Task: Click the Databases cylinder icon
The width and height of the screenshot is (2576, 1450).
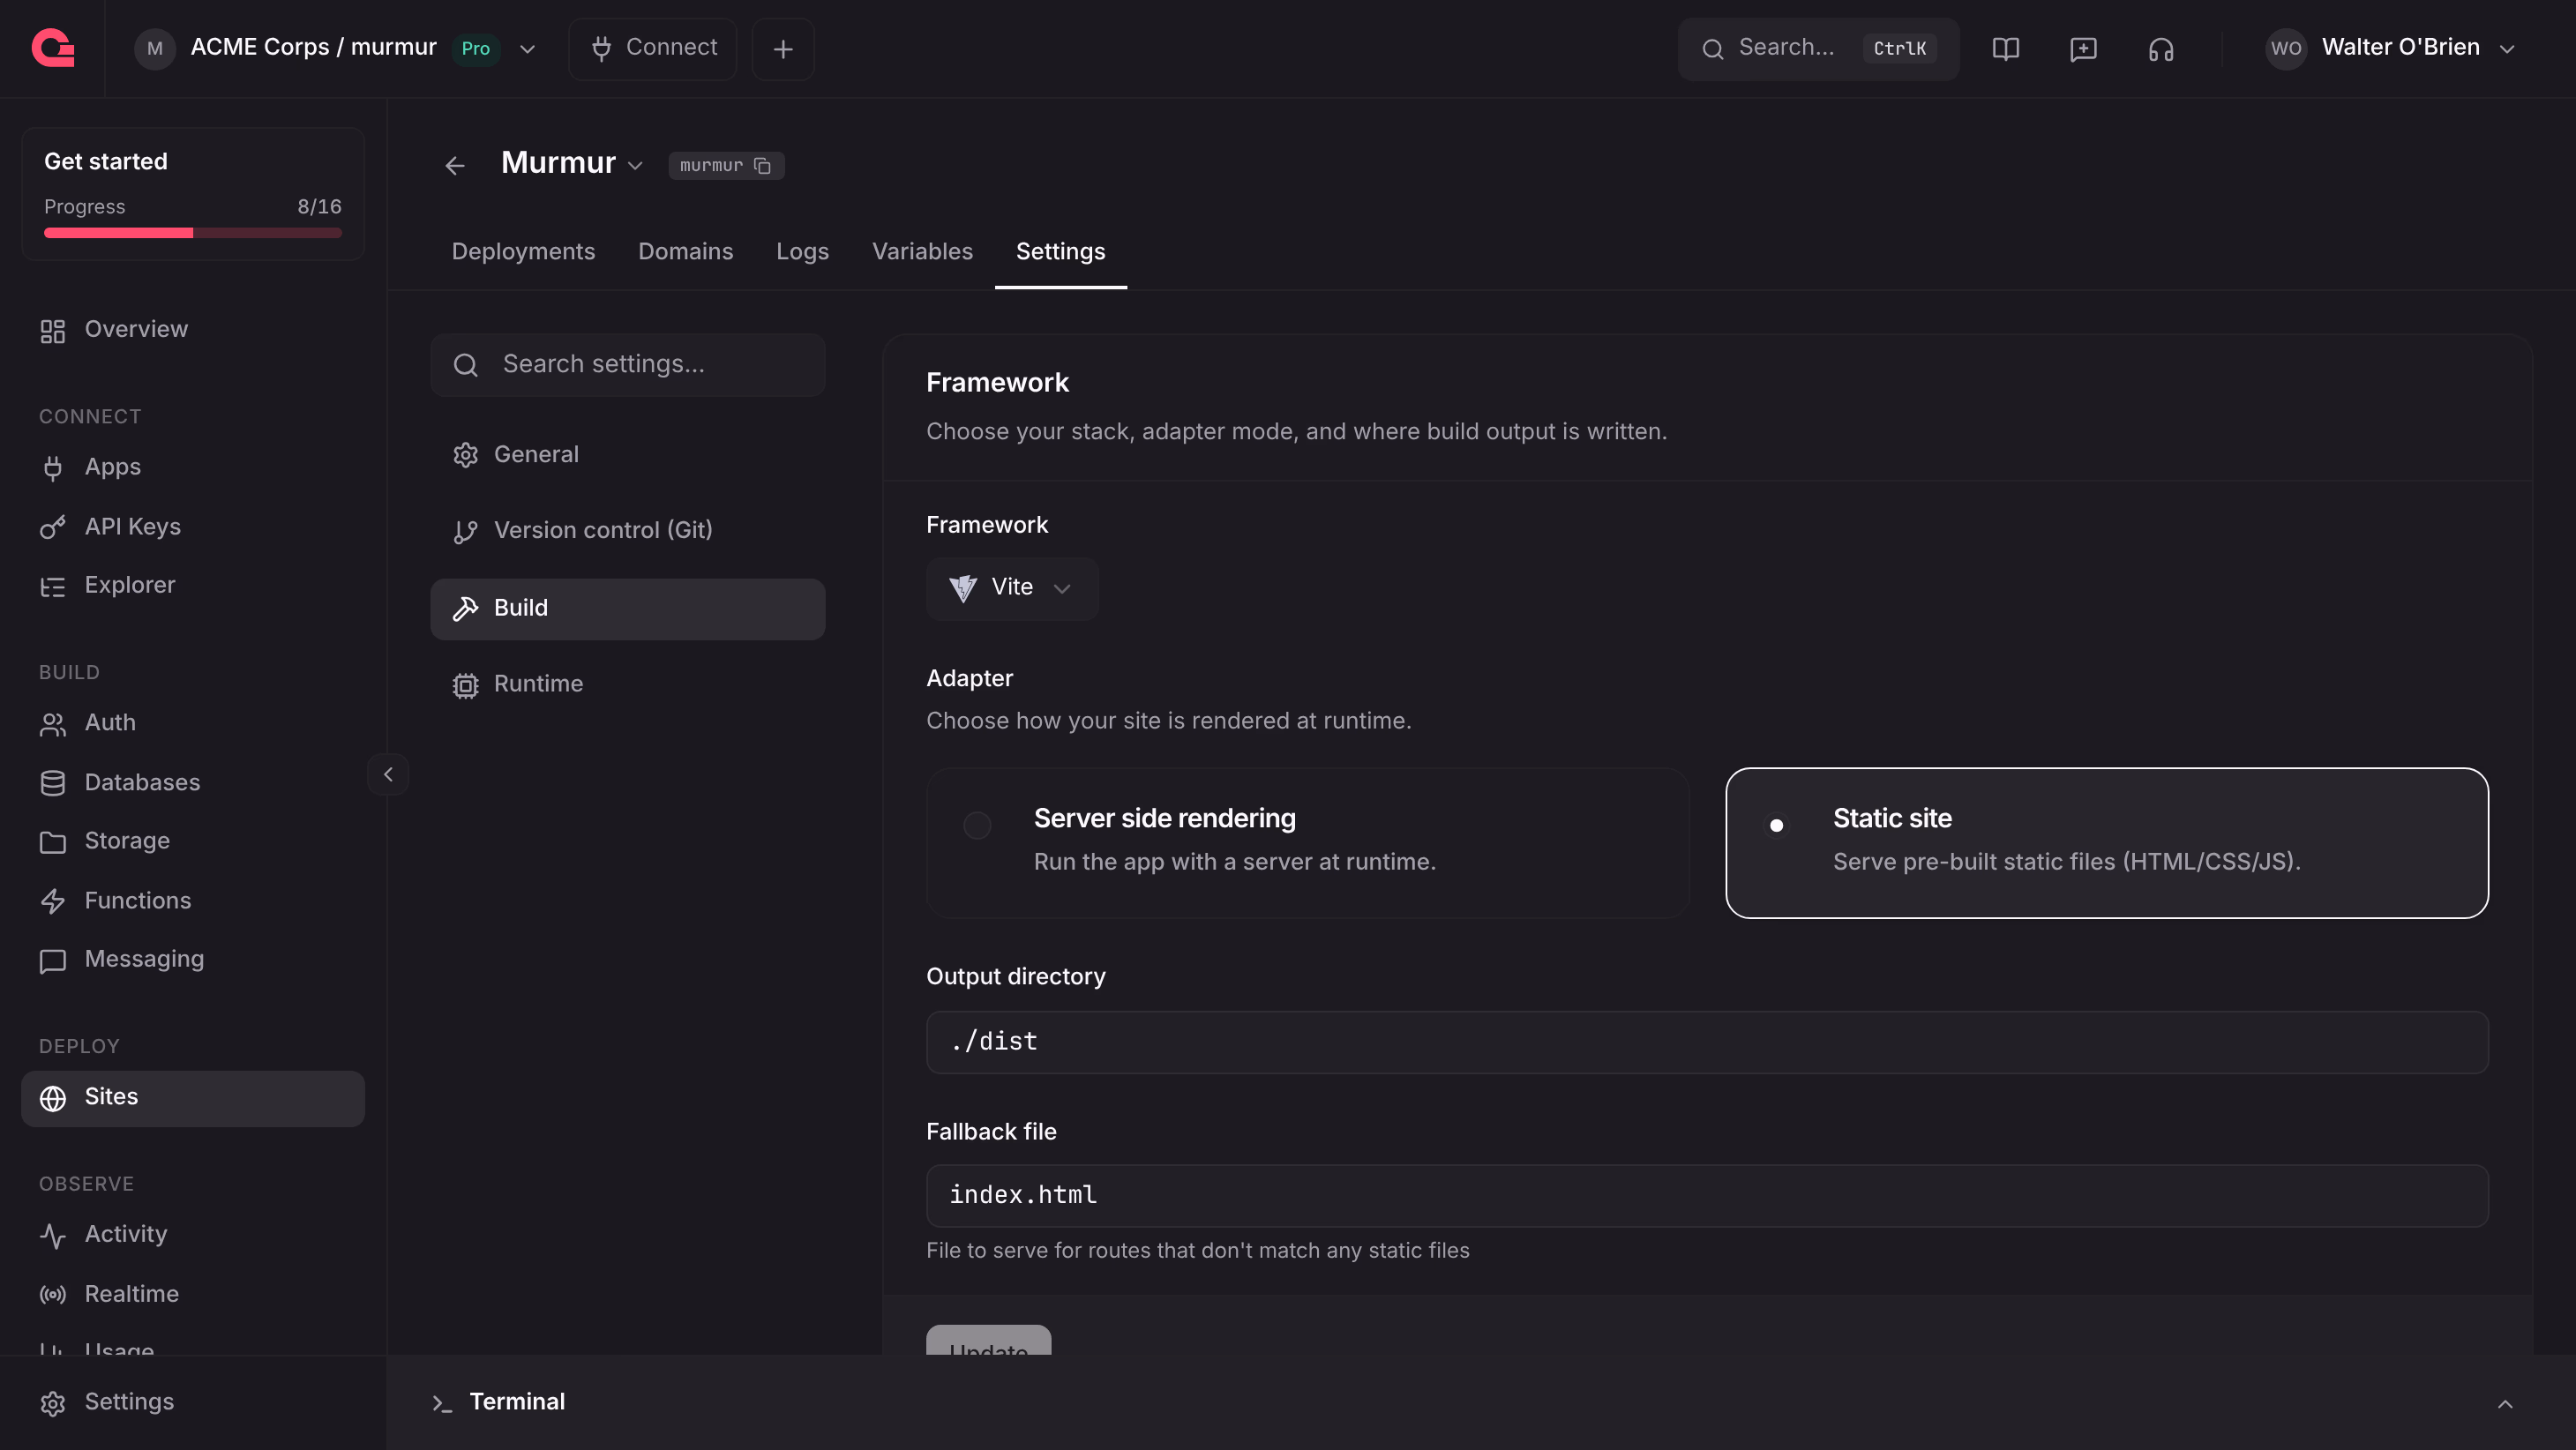Action: [53, 783]
